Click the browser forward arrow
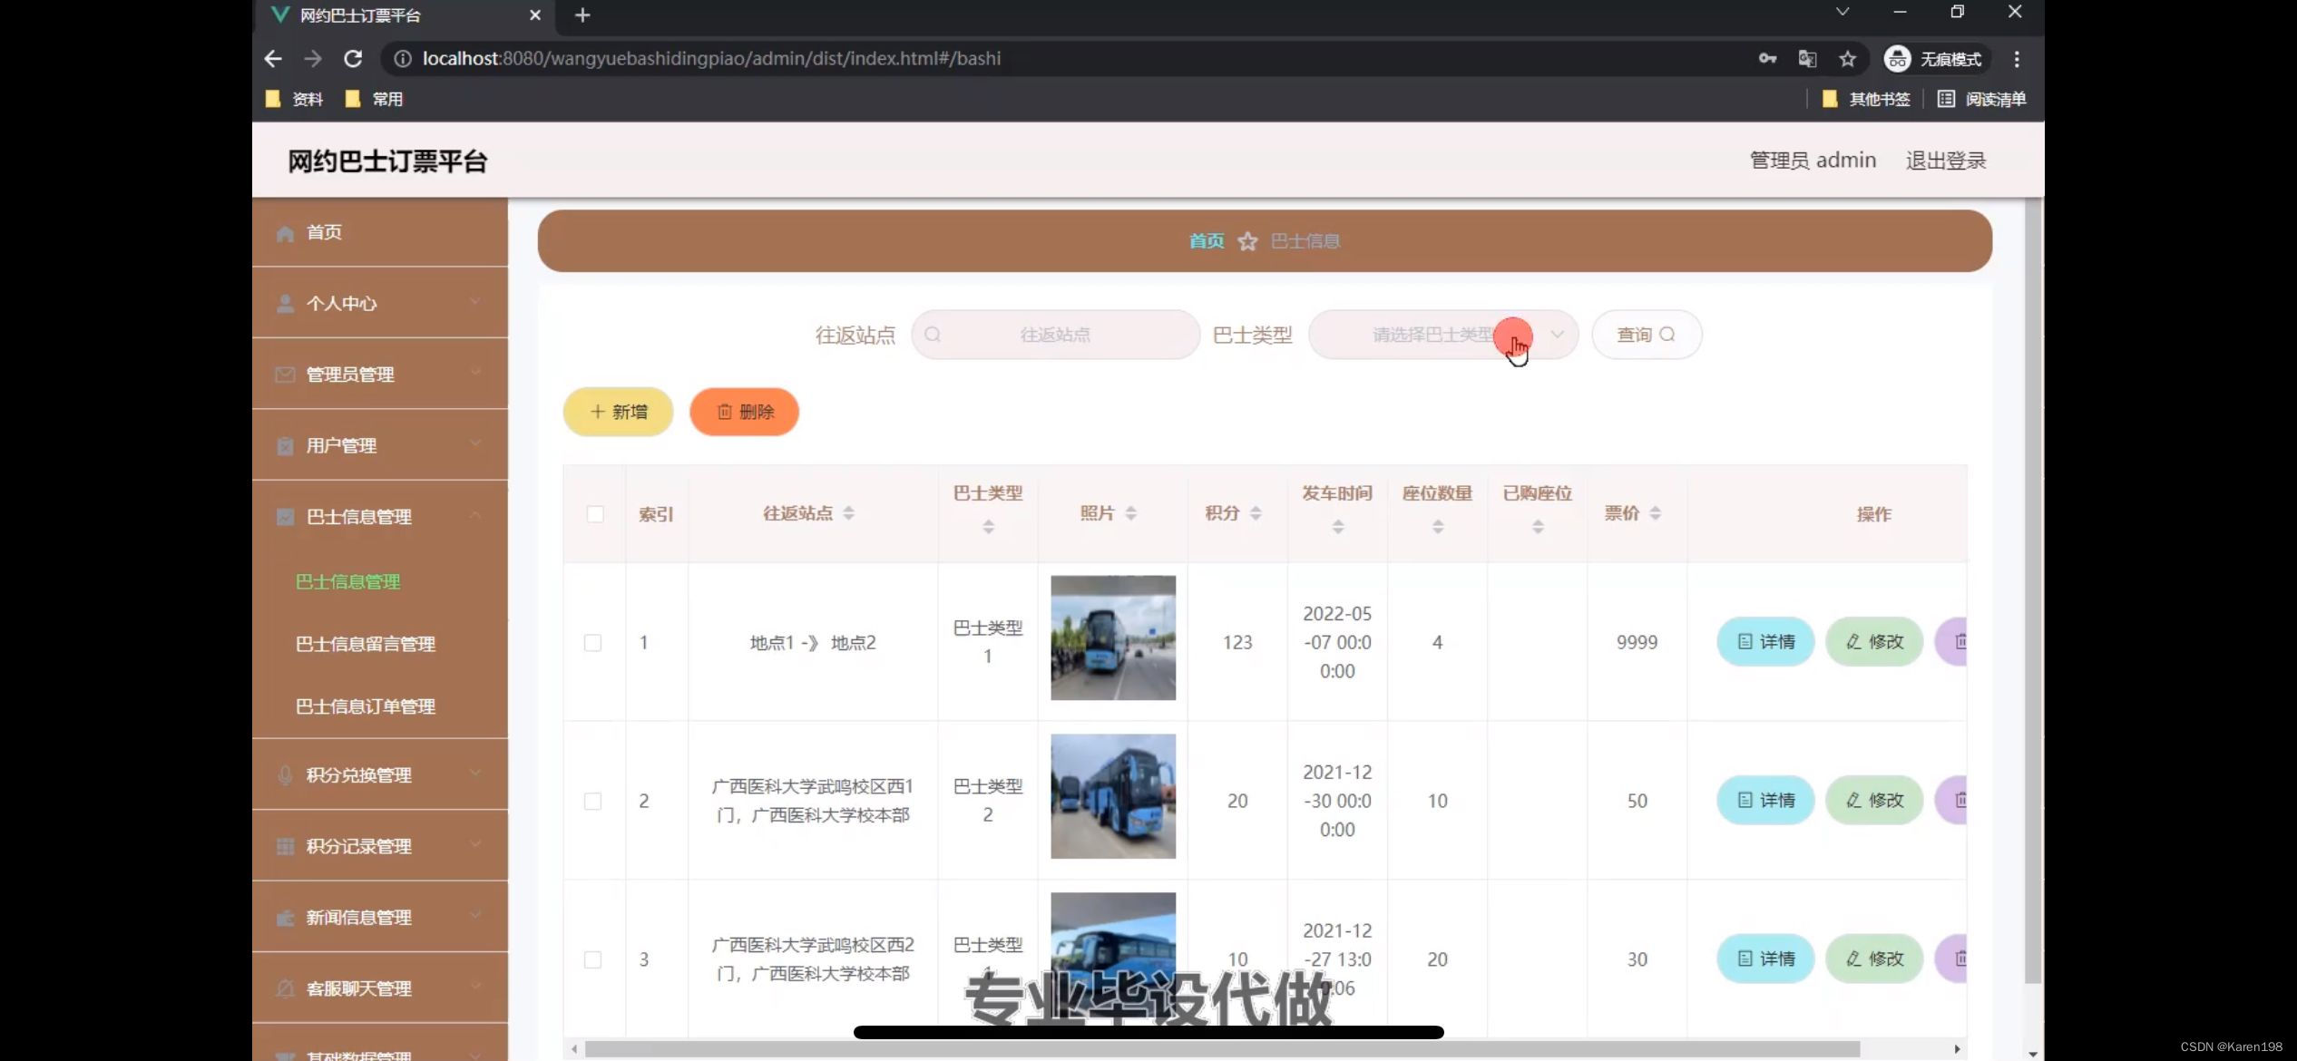This screenshot has width=2297, height=1061. [313, 59]
